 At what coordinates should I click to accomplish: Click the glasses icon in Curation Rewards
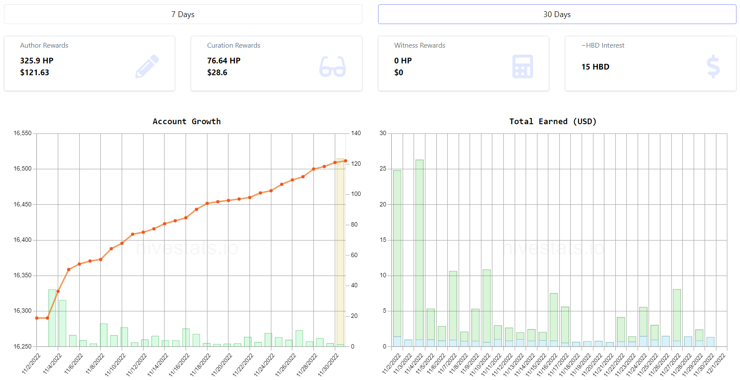pos(333,66)
